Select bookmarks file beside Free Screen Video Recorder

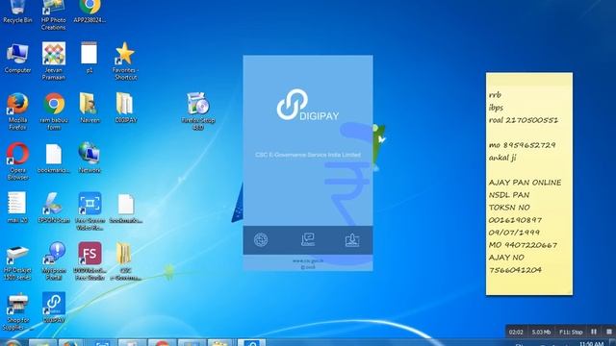click(x=126, y=209)
